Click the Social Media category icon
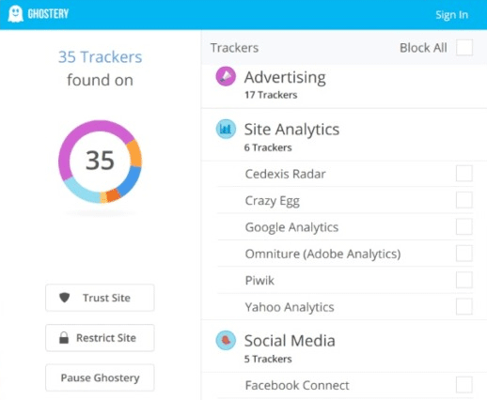 pos(226,340)
